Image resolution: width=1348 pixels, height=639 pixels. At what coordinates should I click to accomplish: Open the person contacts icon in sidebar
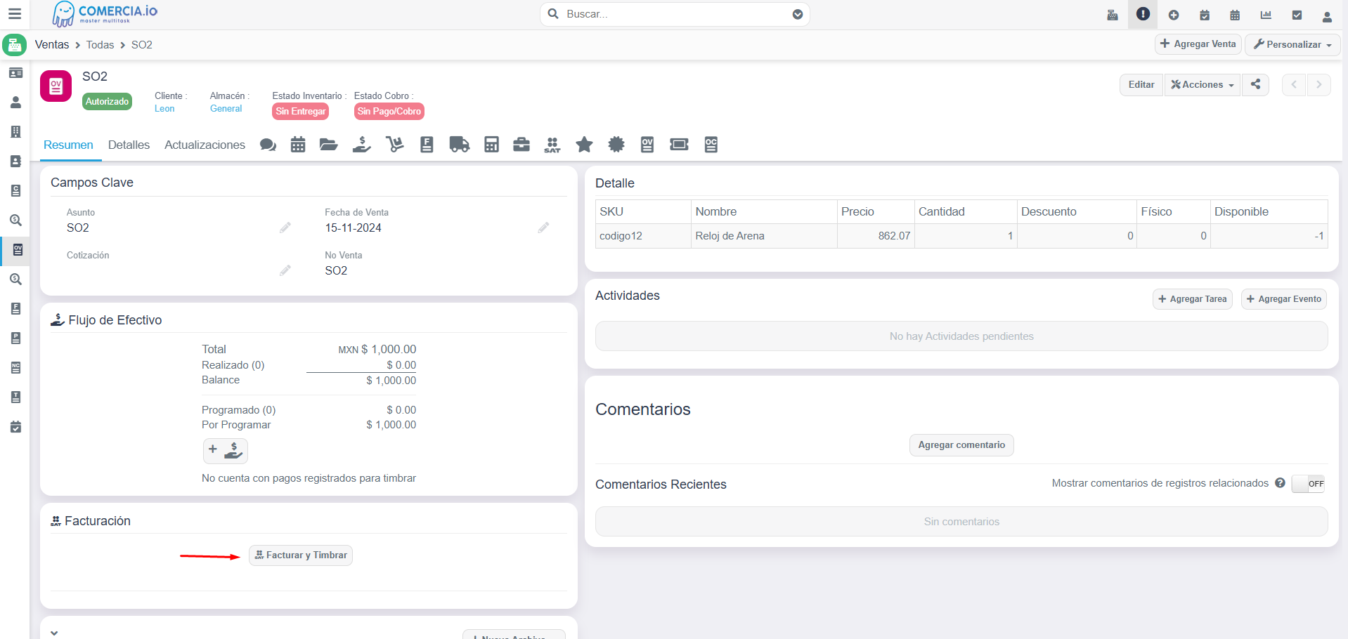pos(15,103)
